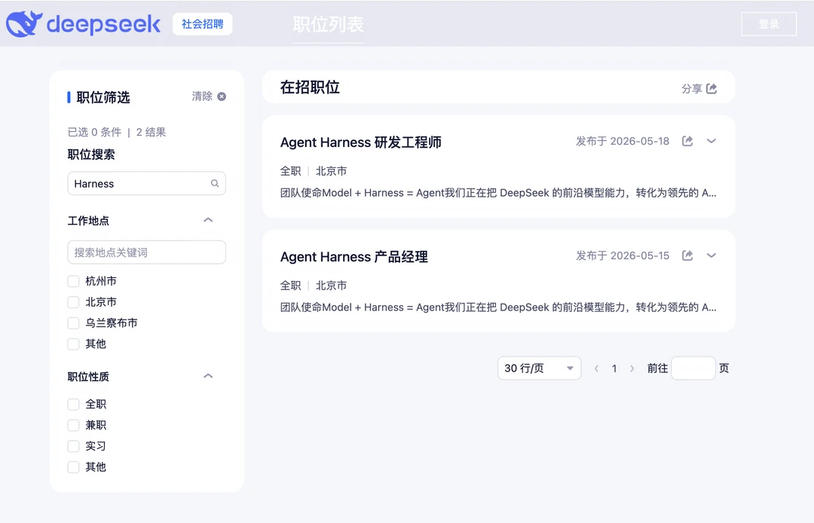Click the 在招职位 heading
This screenshot has height=523, width=814.
(310, 87)
